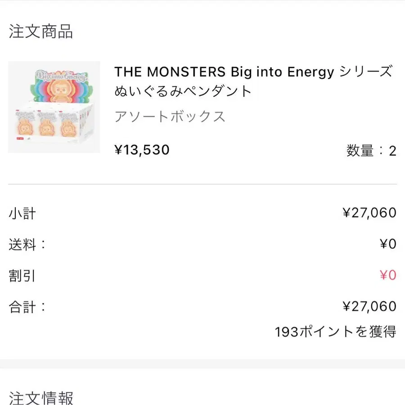Image resolution: width=405 pixels, height=405 pixels.
Task: Click the black ¥0 shipping fee value
Action: [388, 244]
